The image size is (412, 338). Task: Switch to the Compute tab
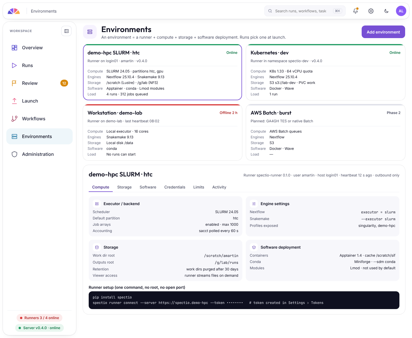click(x=101, y=187)
